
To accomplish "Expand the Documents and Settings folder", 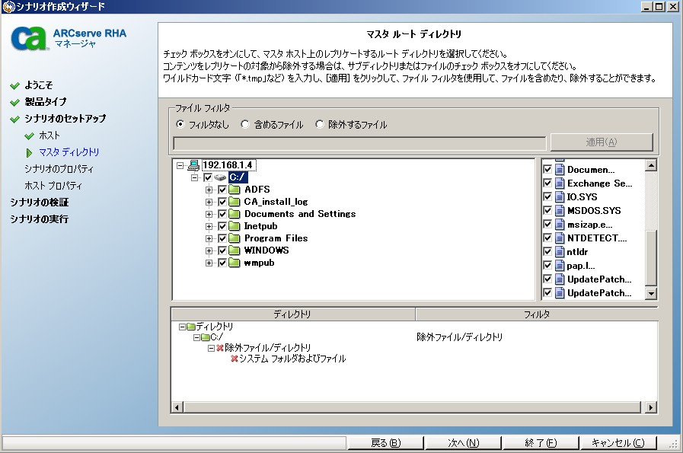I will point(209,214).
